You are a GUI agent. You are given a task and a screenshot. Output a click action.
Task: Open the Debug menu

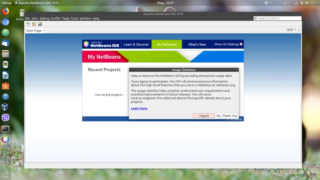[44, 18]
